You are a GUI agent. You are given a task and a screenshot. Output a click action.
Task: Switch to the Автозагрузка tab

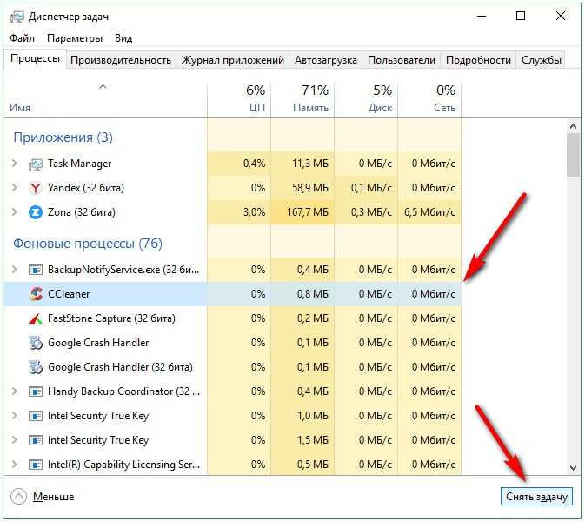click(326, 60)
